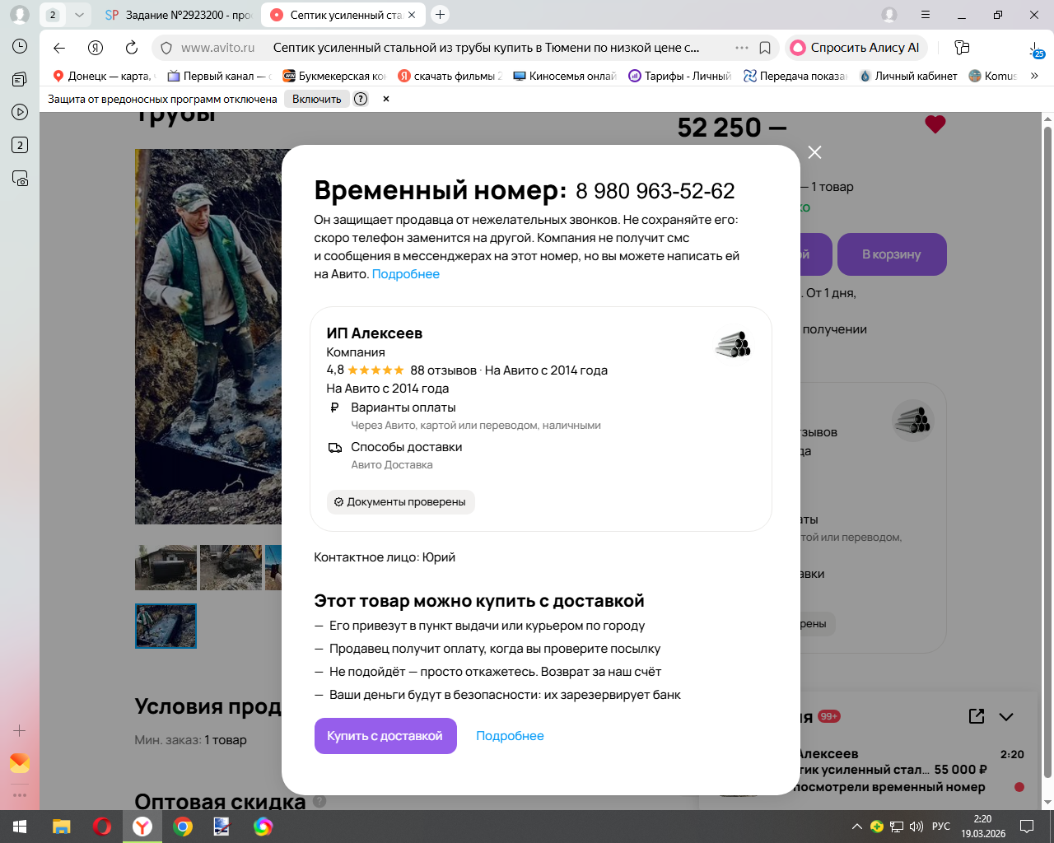Close the 'Септик усиленный' tab

(x=412, y=15)
